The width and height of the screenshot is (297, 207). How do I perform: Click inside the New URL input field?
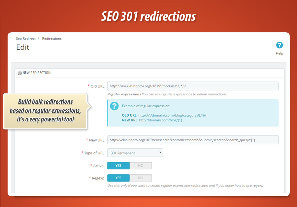[x=193, y=140]
